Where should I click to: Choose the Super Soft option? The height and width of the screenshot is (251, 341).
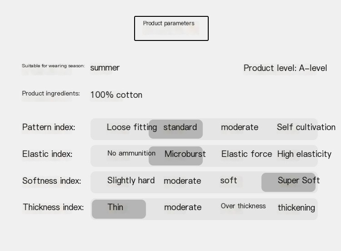click(x=298, y=181)
